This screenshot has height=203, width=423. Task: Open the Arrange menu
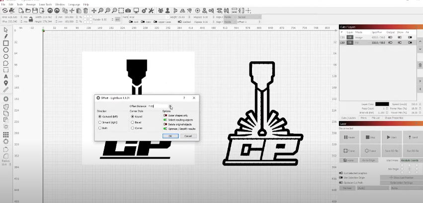31,4
